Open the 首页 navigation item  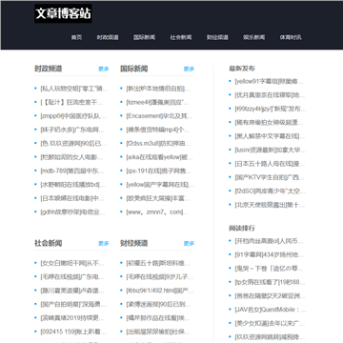click(x=76, y=37)
